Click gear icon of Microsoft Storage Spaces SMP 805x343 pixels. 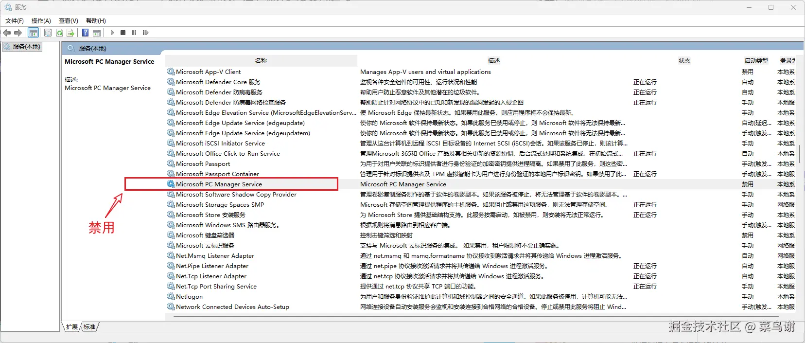click(171, 204)
